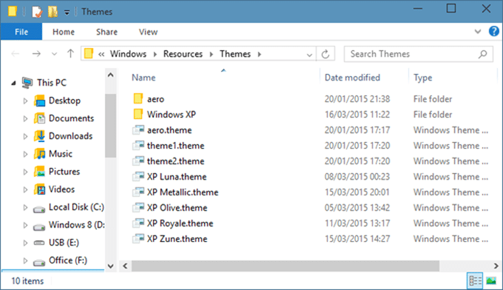This screenshot has height=290, width=503.
Task: Open Help with the question mark icon
Action: click(493, 31)
